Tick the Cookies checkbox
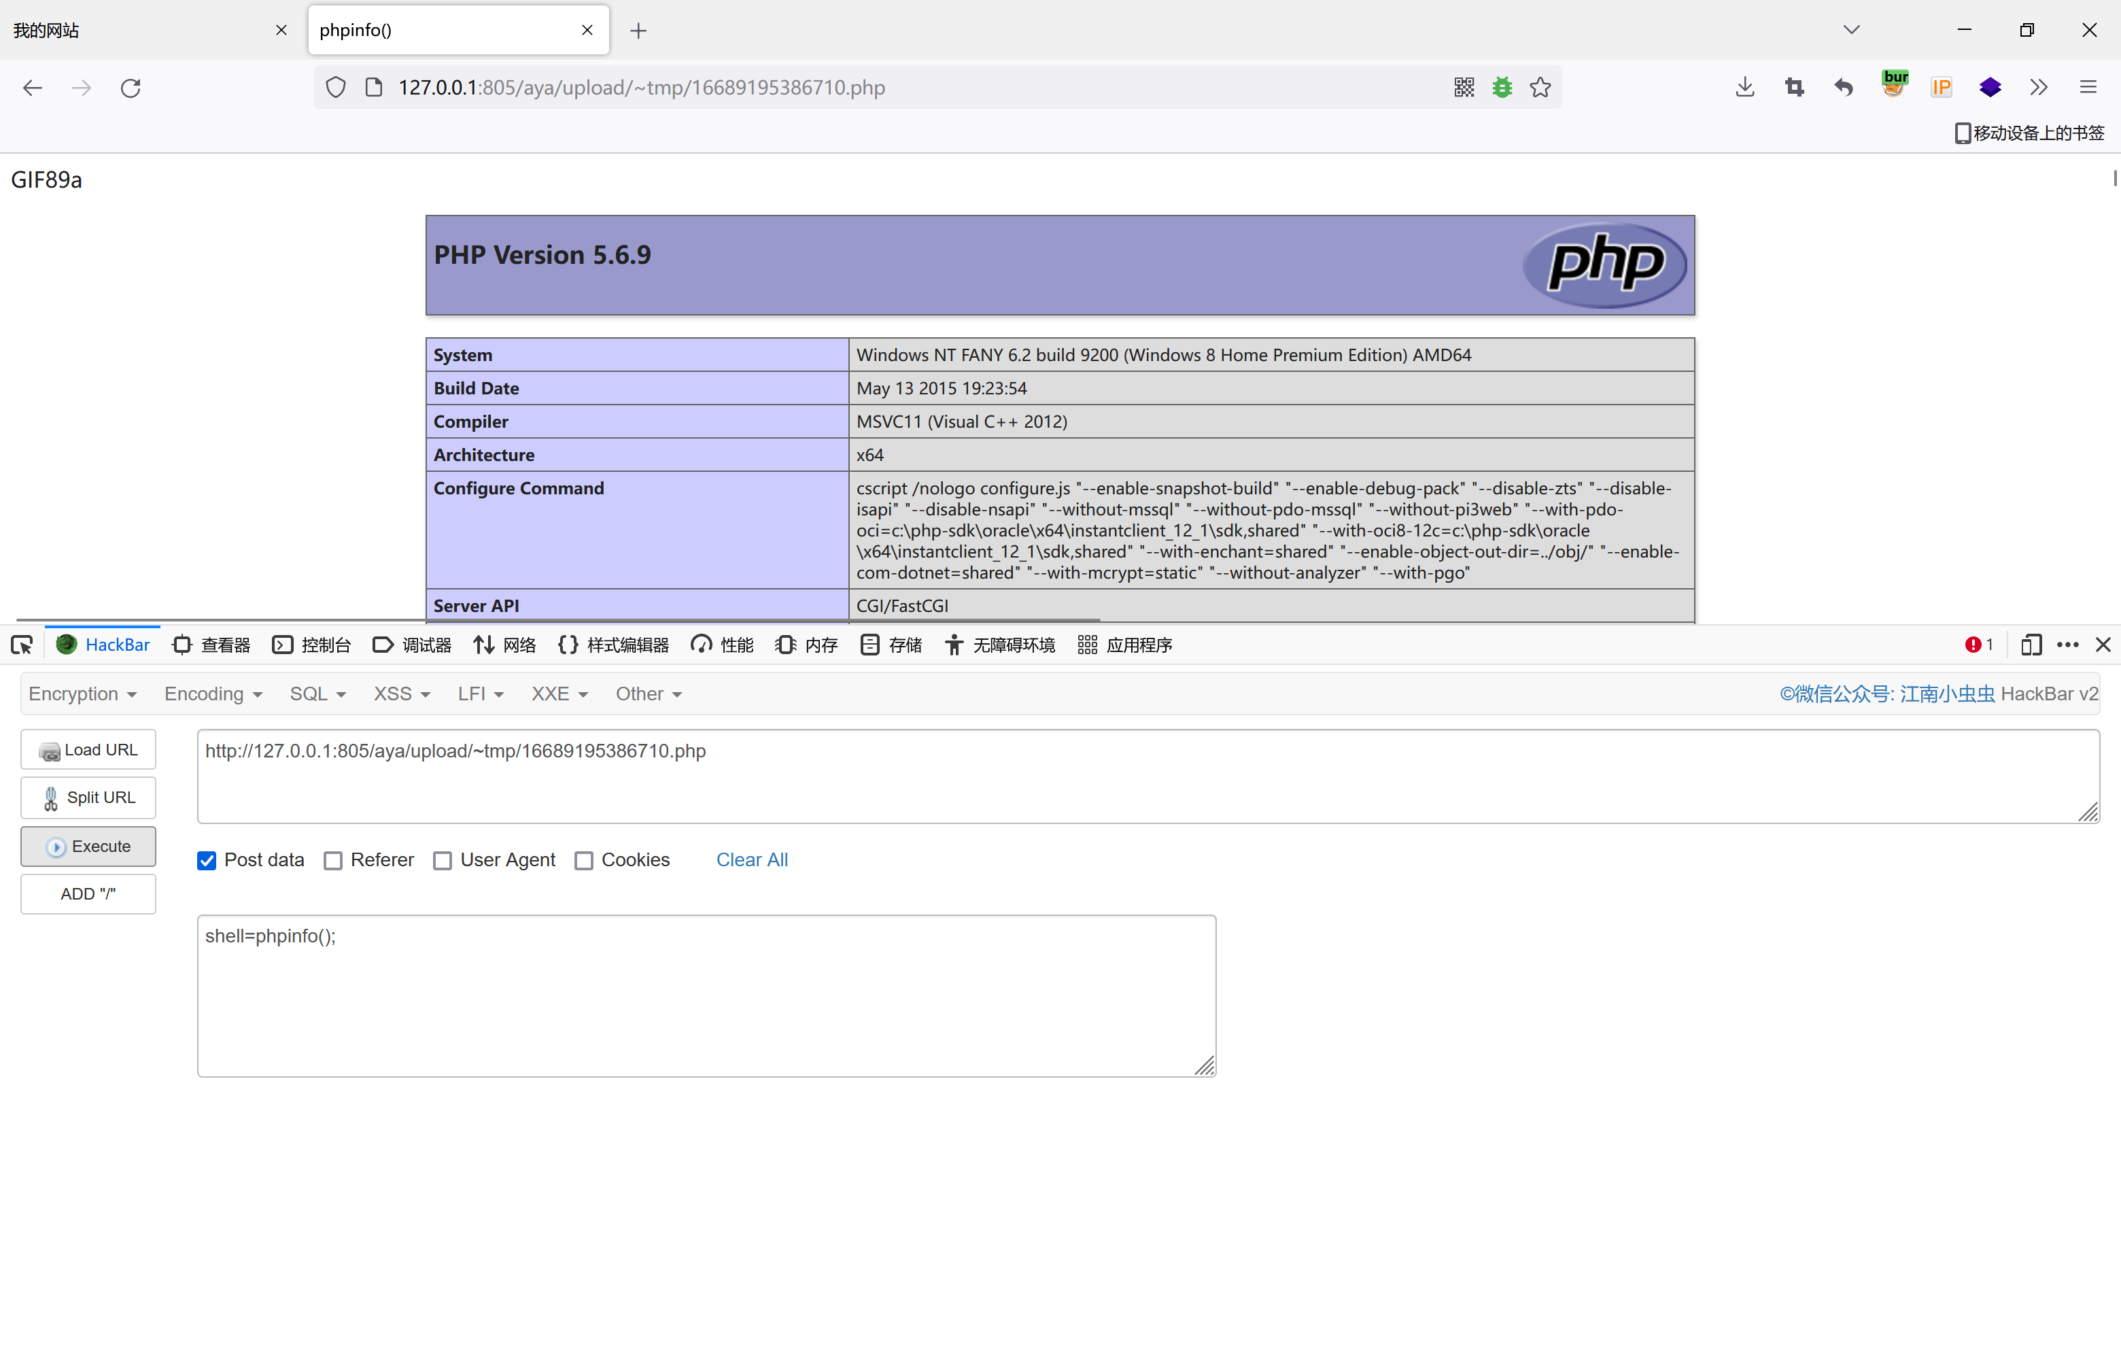2121x1349 pixels. coord(583,861)
